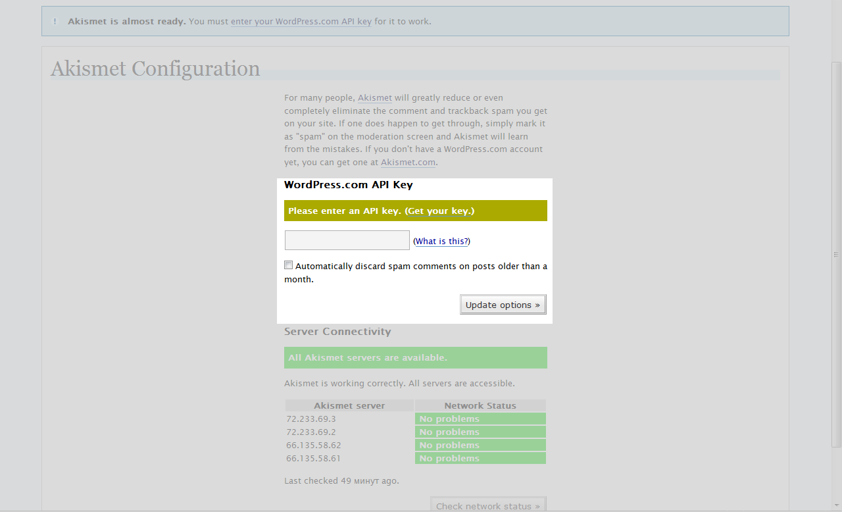Screen dimensions: 842x512
Task: Select the 72.233.69.3 server row
Action: pyautogui.click(x=311, y=419)
